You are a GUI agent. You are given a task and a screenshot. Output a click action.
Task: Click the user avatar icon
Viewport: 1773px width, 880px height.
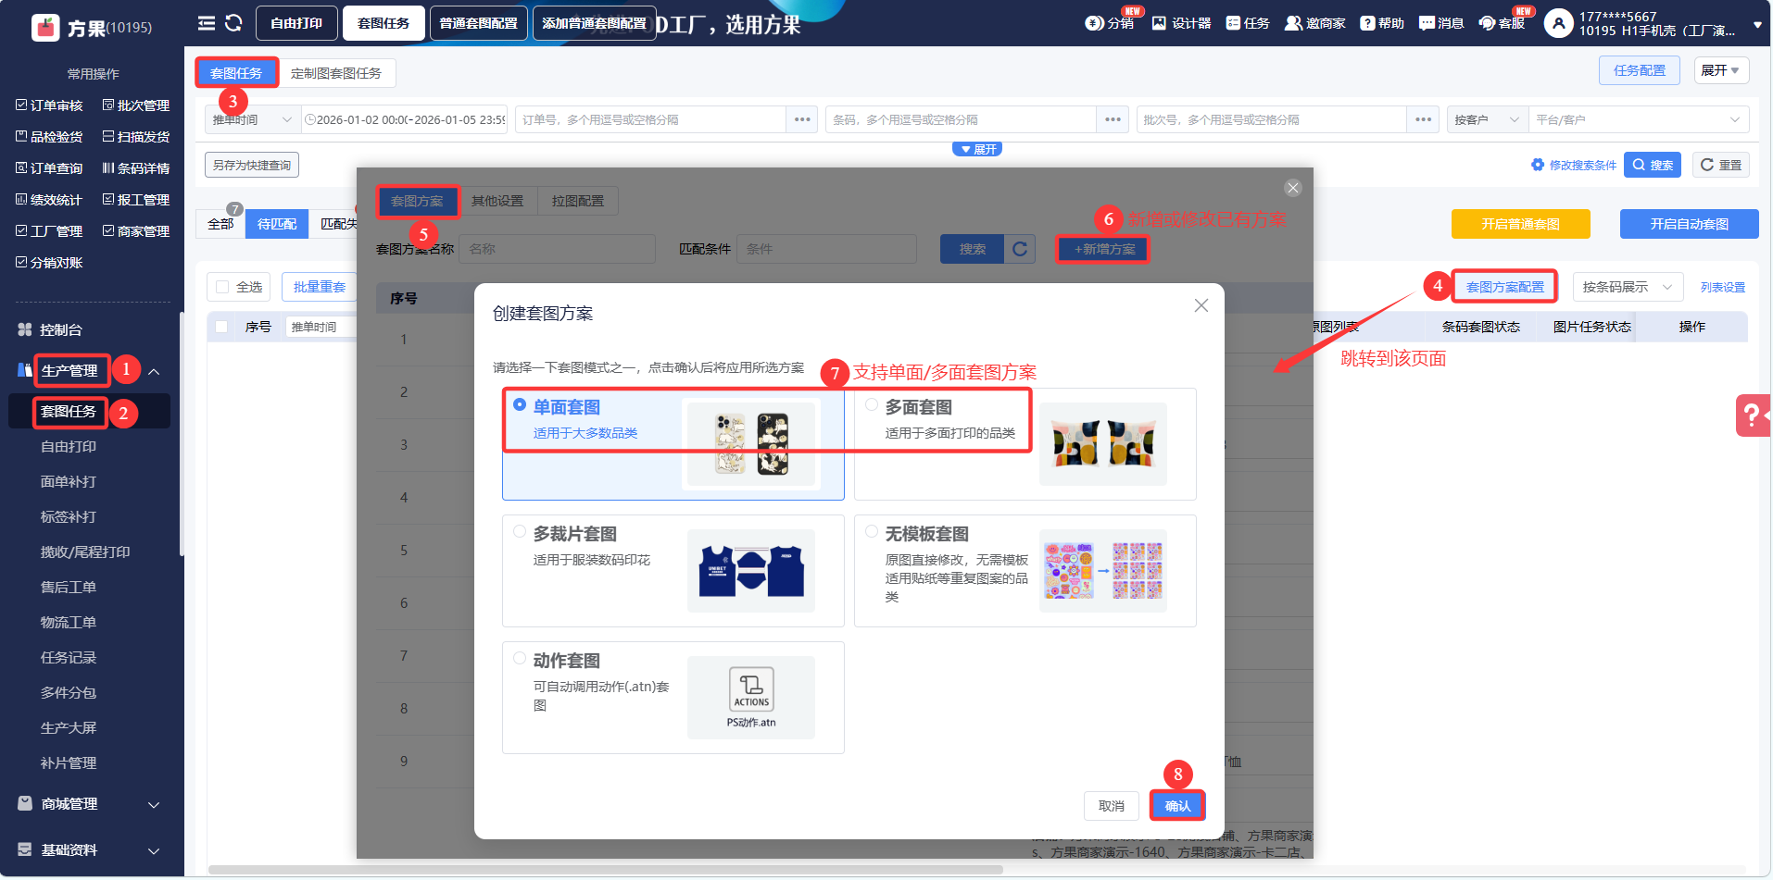point(1558,23)
